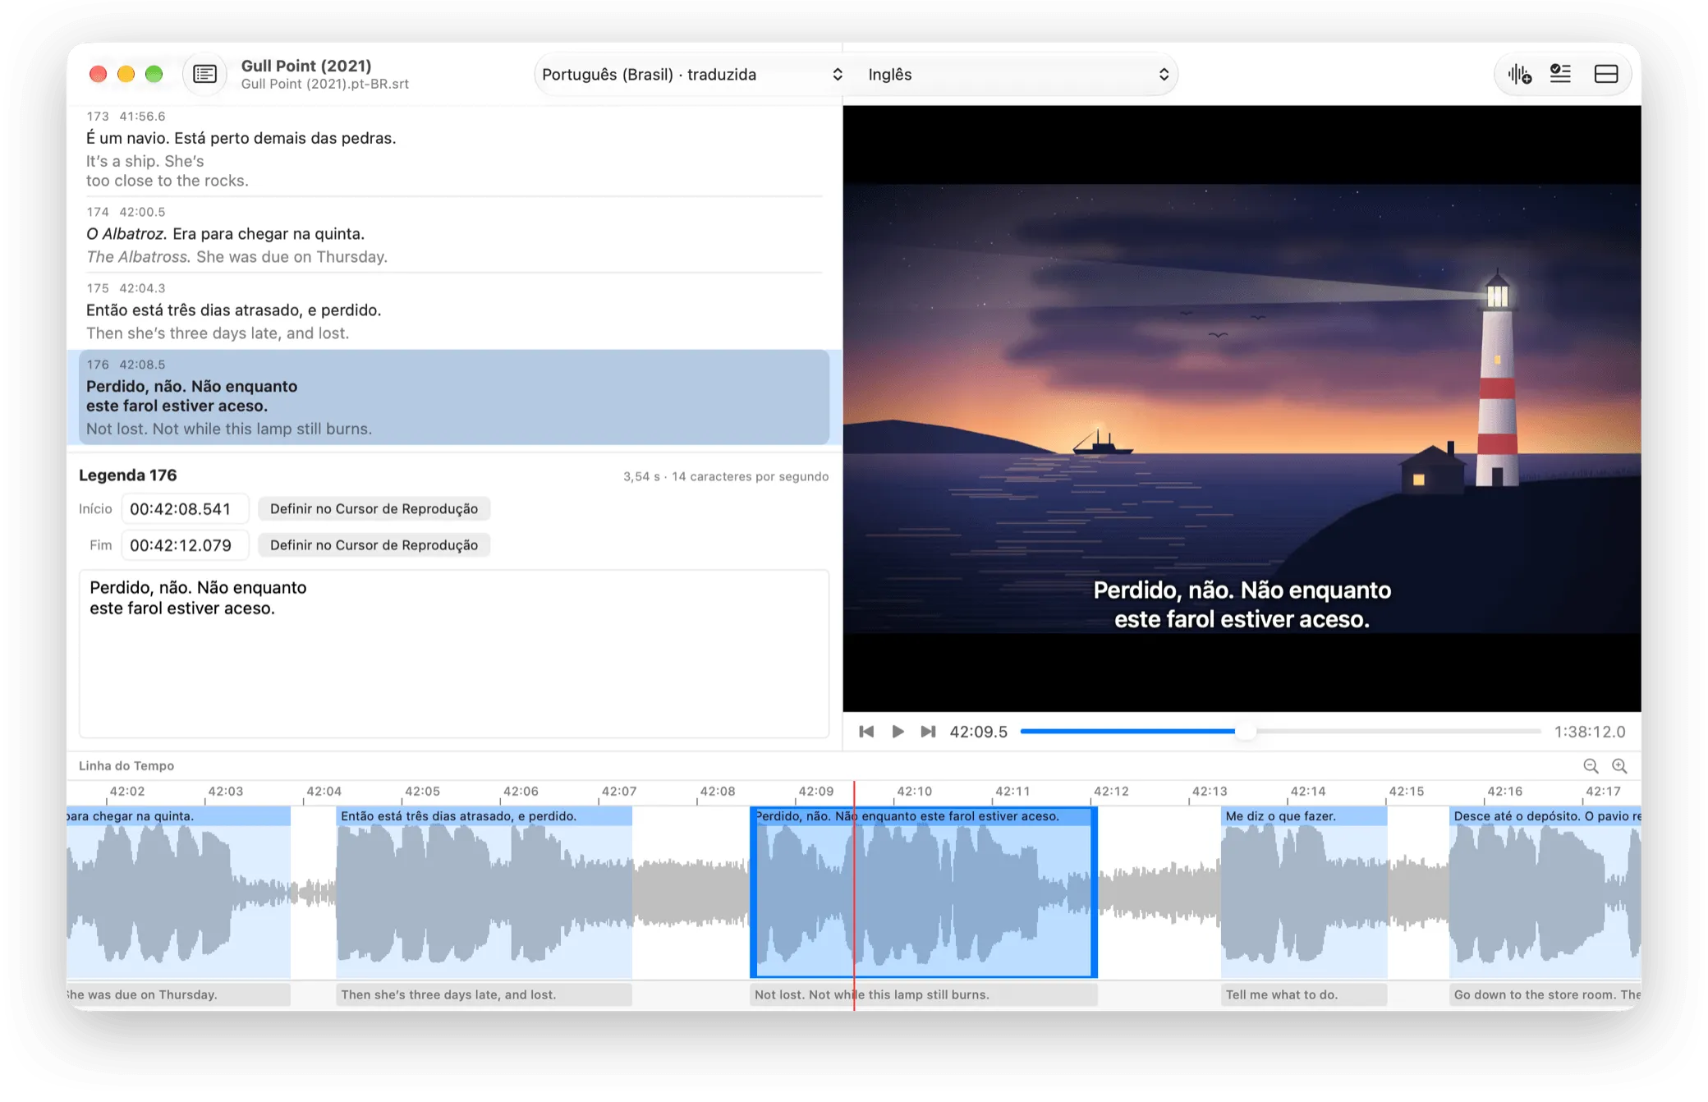Select timeline clip 'Desce até o depósito'
Viewport: 1708px width, 1102px height.
(x=1545, y=892)
